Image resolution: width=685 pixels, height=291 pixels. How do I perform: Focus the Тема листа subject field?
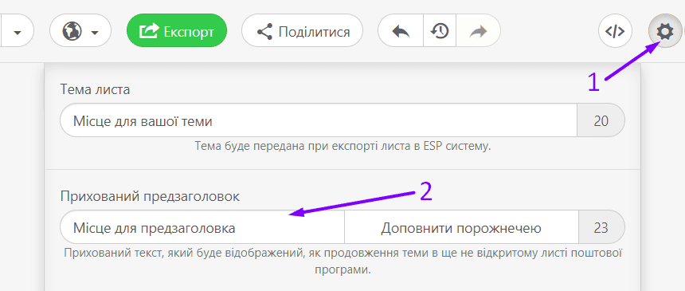coord(319,120)
